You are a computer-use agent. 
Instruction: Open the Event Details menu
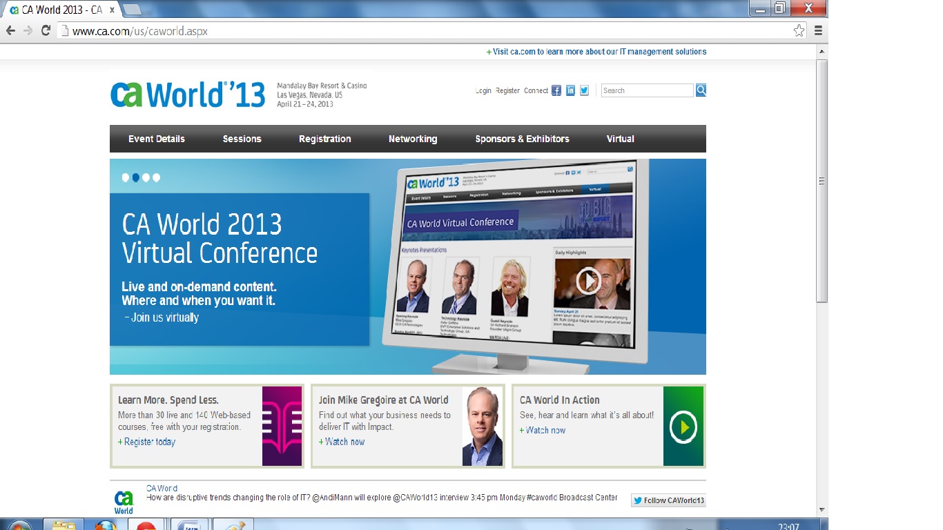(x=157, y=139)
